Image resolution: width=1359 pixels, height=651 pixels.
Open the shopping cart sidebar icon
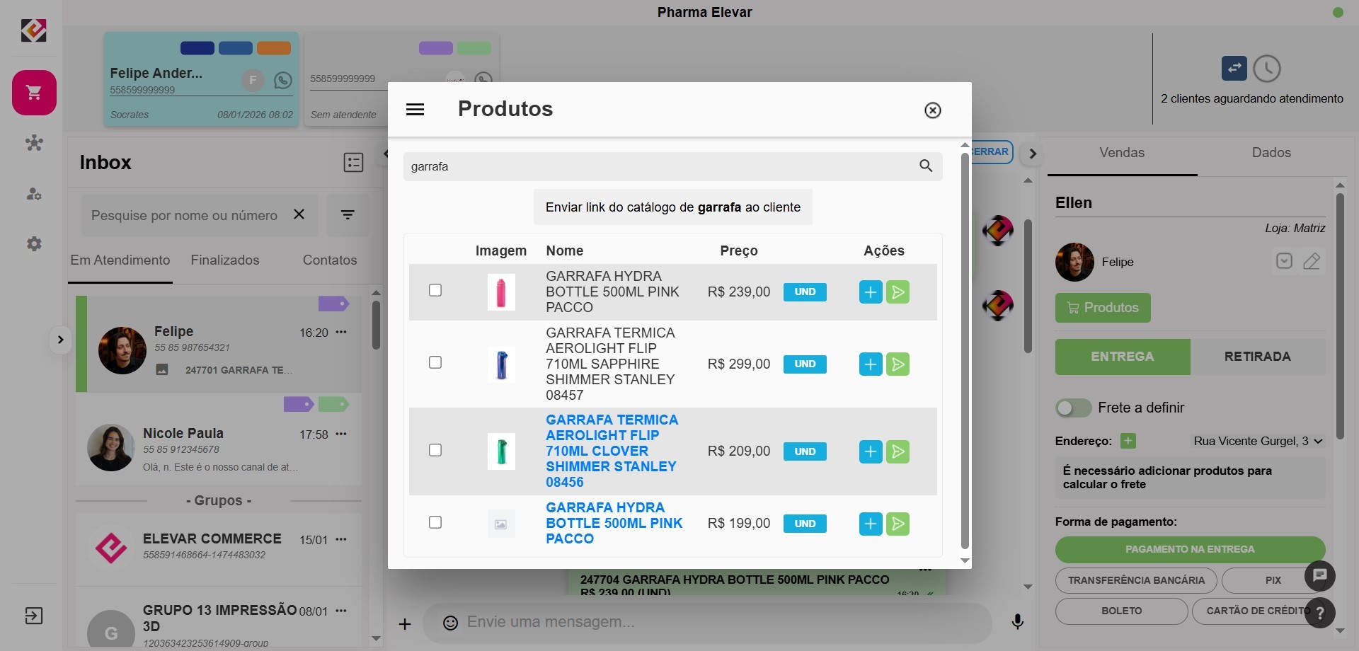pyautogui.click(x=34, y=93)
